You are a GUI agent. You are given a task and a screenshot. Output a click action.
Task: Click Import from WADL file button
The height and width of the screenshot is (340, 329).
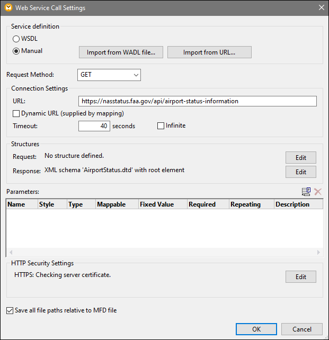[121, 52]
